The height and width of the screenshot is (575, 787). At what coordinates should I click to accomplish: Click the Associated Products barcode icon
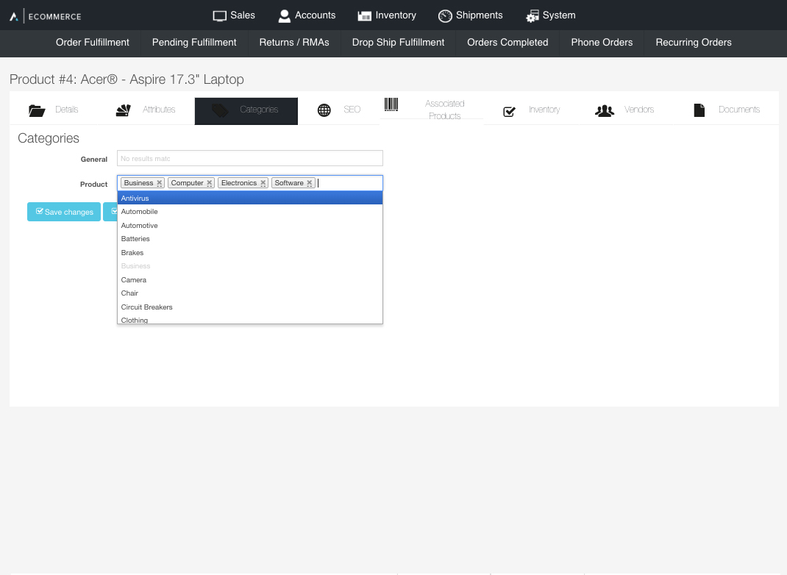[x=391, y=104]
